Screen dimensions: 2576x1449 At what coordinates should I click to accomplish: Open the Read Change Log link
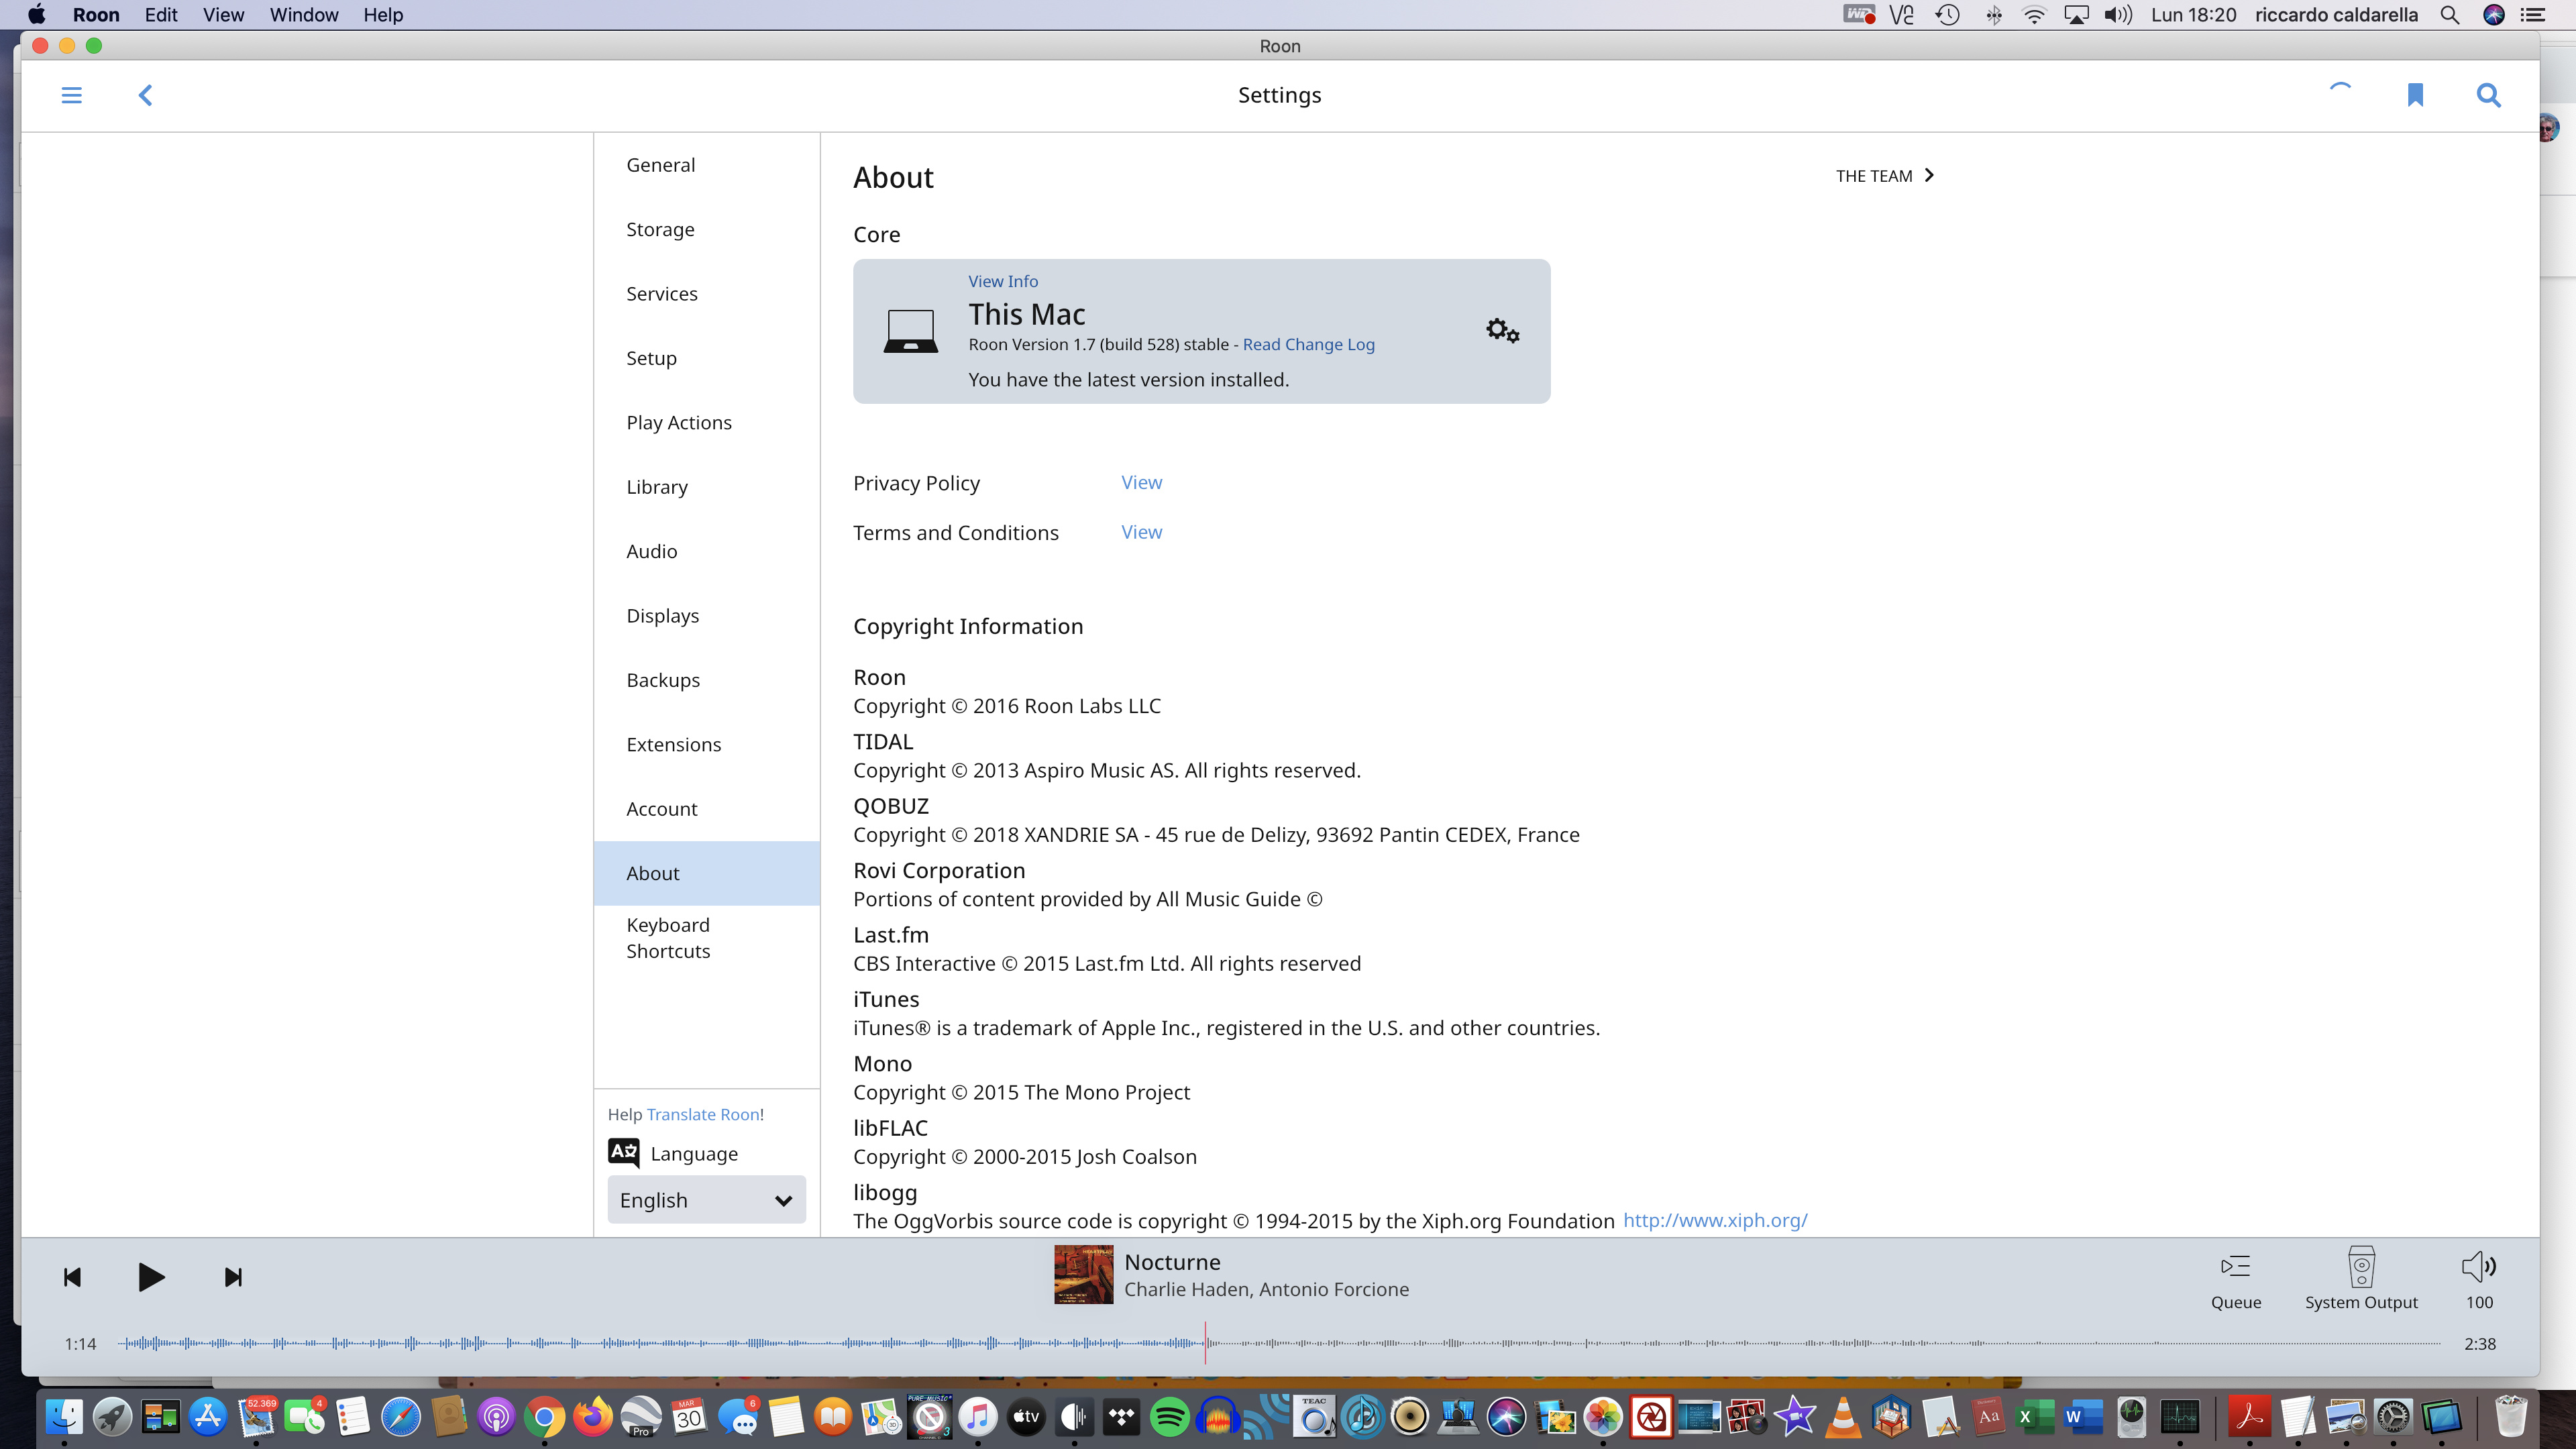(1308, 344)
